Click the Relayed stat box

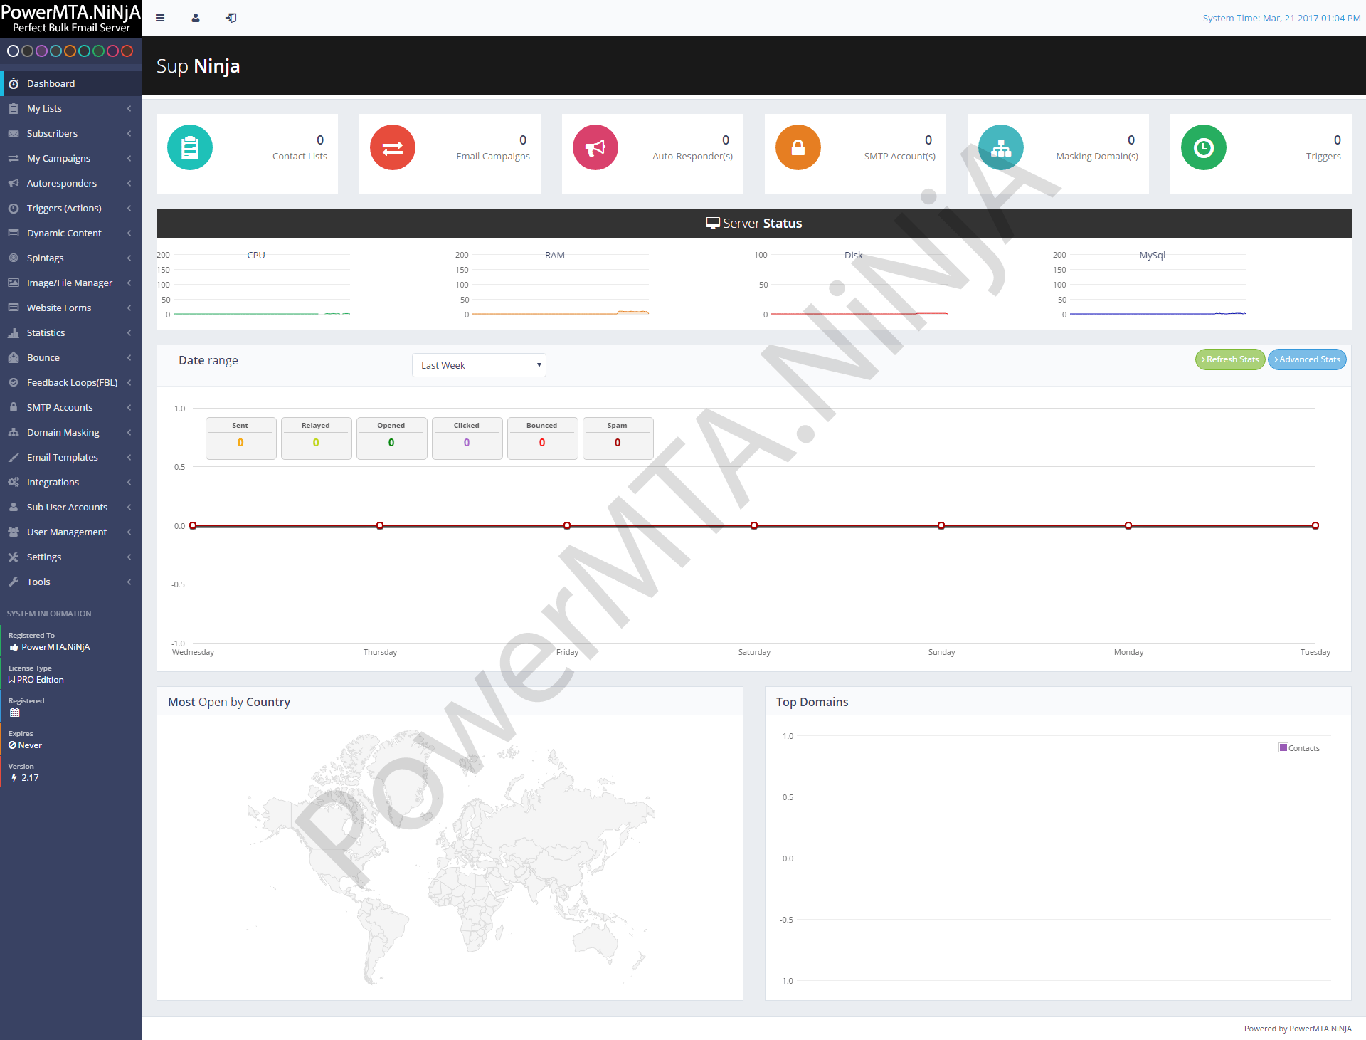tap(316, 438)
